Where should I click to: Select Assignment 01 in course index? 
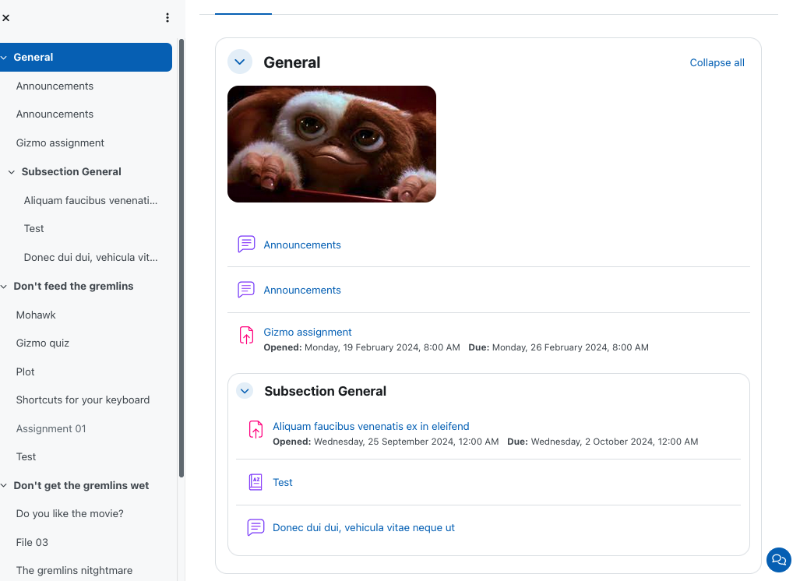coord(51,428)
